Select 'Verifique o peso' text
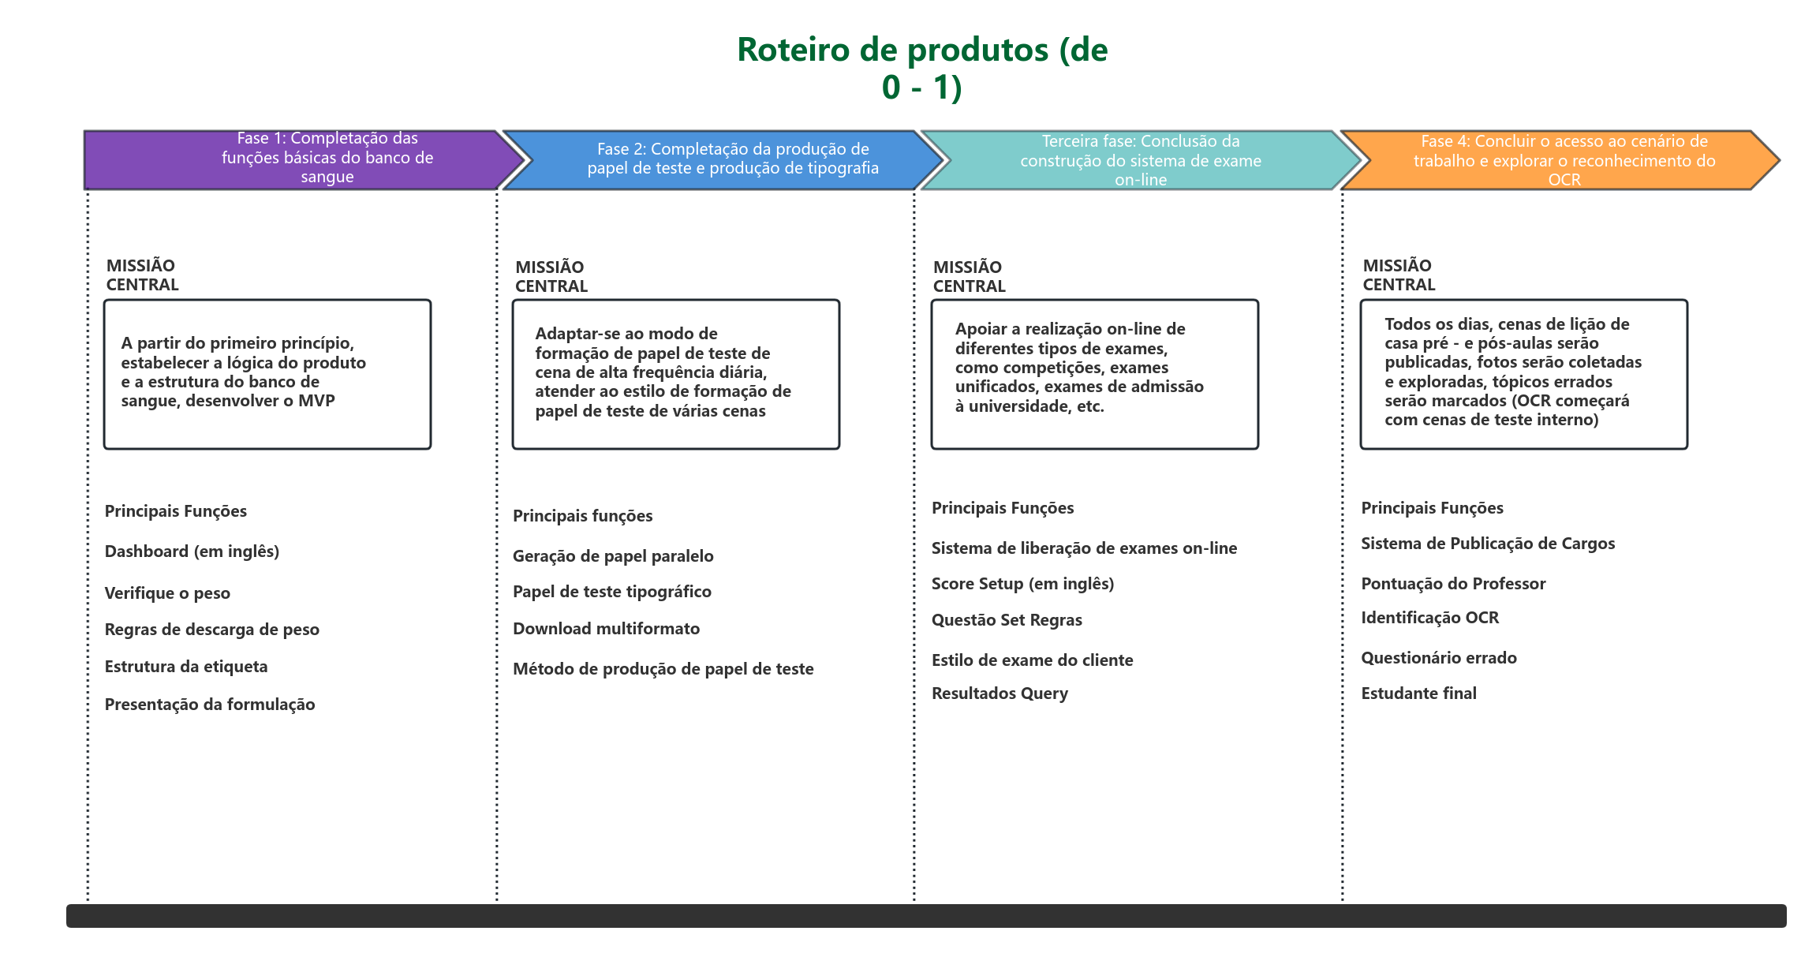1816x957 pixels. (167, 593)
